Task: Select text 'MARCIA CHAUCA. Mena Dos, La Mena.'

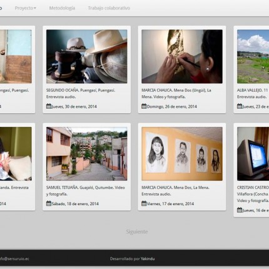Action: click(176, 188)
